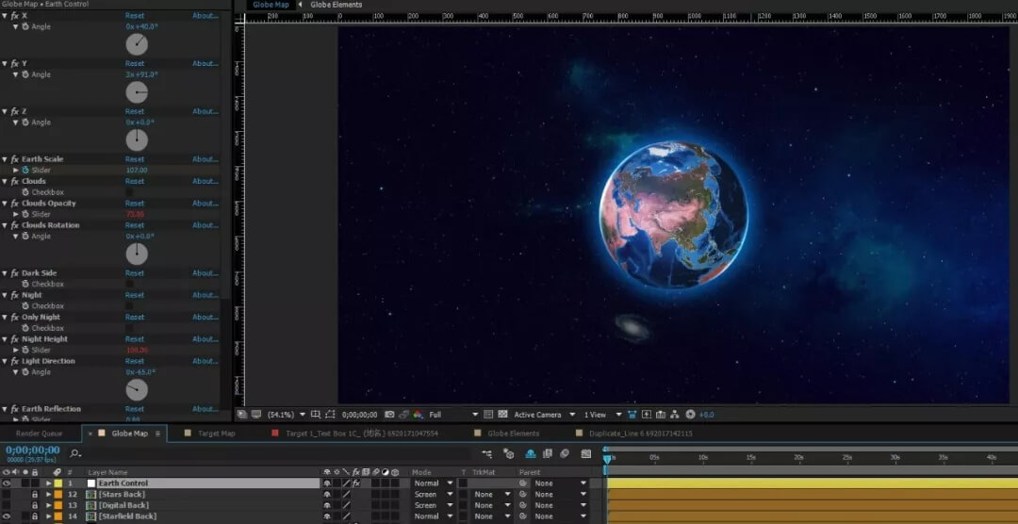Image resolution: width=1018 pixels, height=524 pixels.
Task: Hide the Earth Control layer eye
Action: click(7, 483)
